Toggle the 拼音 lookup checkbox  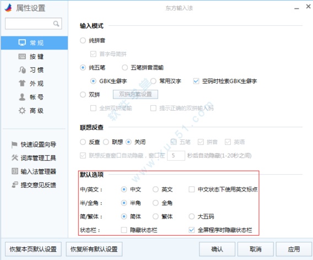(x=201, y=142)
